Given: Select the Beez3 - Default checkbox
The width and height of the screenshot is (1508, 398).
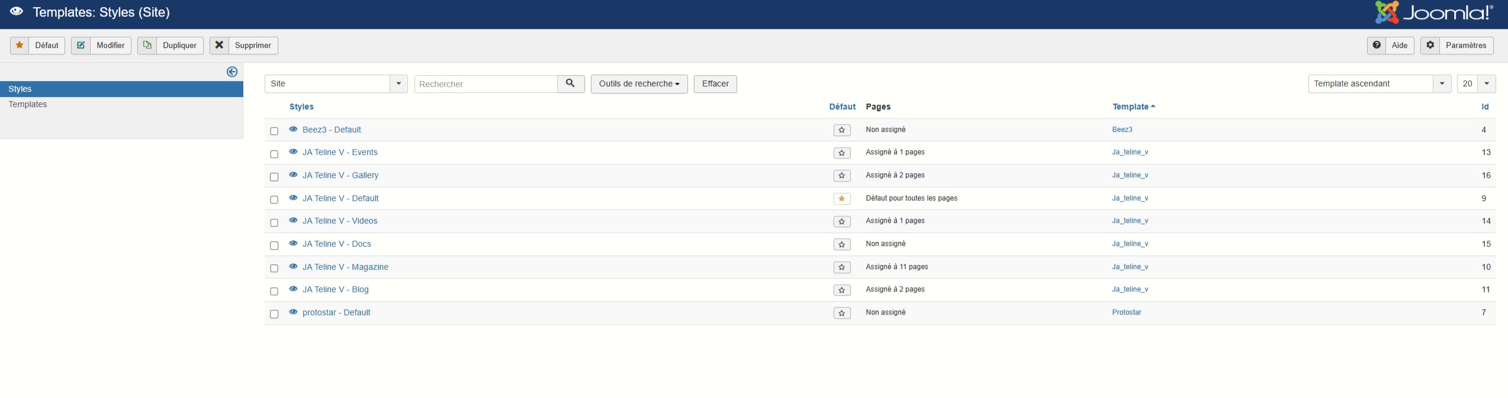Looking at the screenshot, I should 274,131.
